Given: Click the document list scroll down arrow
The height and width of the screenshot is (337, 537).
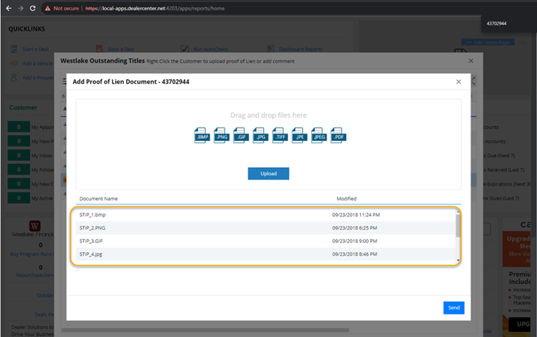Looking at the screenshot, I should [x=458, y=261].
